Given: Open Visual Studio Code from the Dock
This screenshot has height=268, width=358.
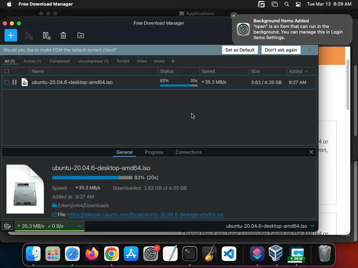Looking at the screenshot, I should pyautogui.click(x=229, y=253).
